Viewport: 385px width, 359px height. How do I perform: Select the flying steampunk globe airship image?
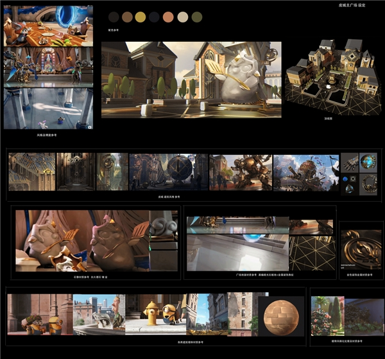click(306, 173)
